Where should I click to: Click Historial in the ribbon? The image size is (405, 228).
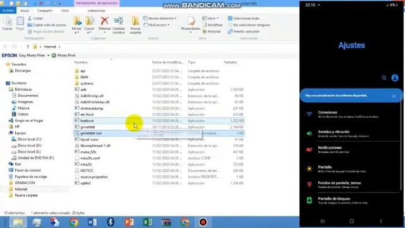[211, 32]
